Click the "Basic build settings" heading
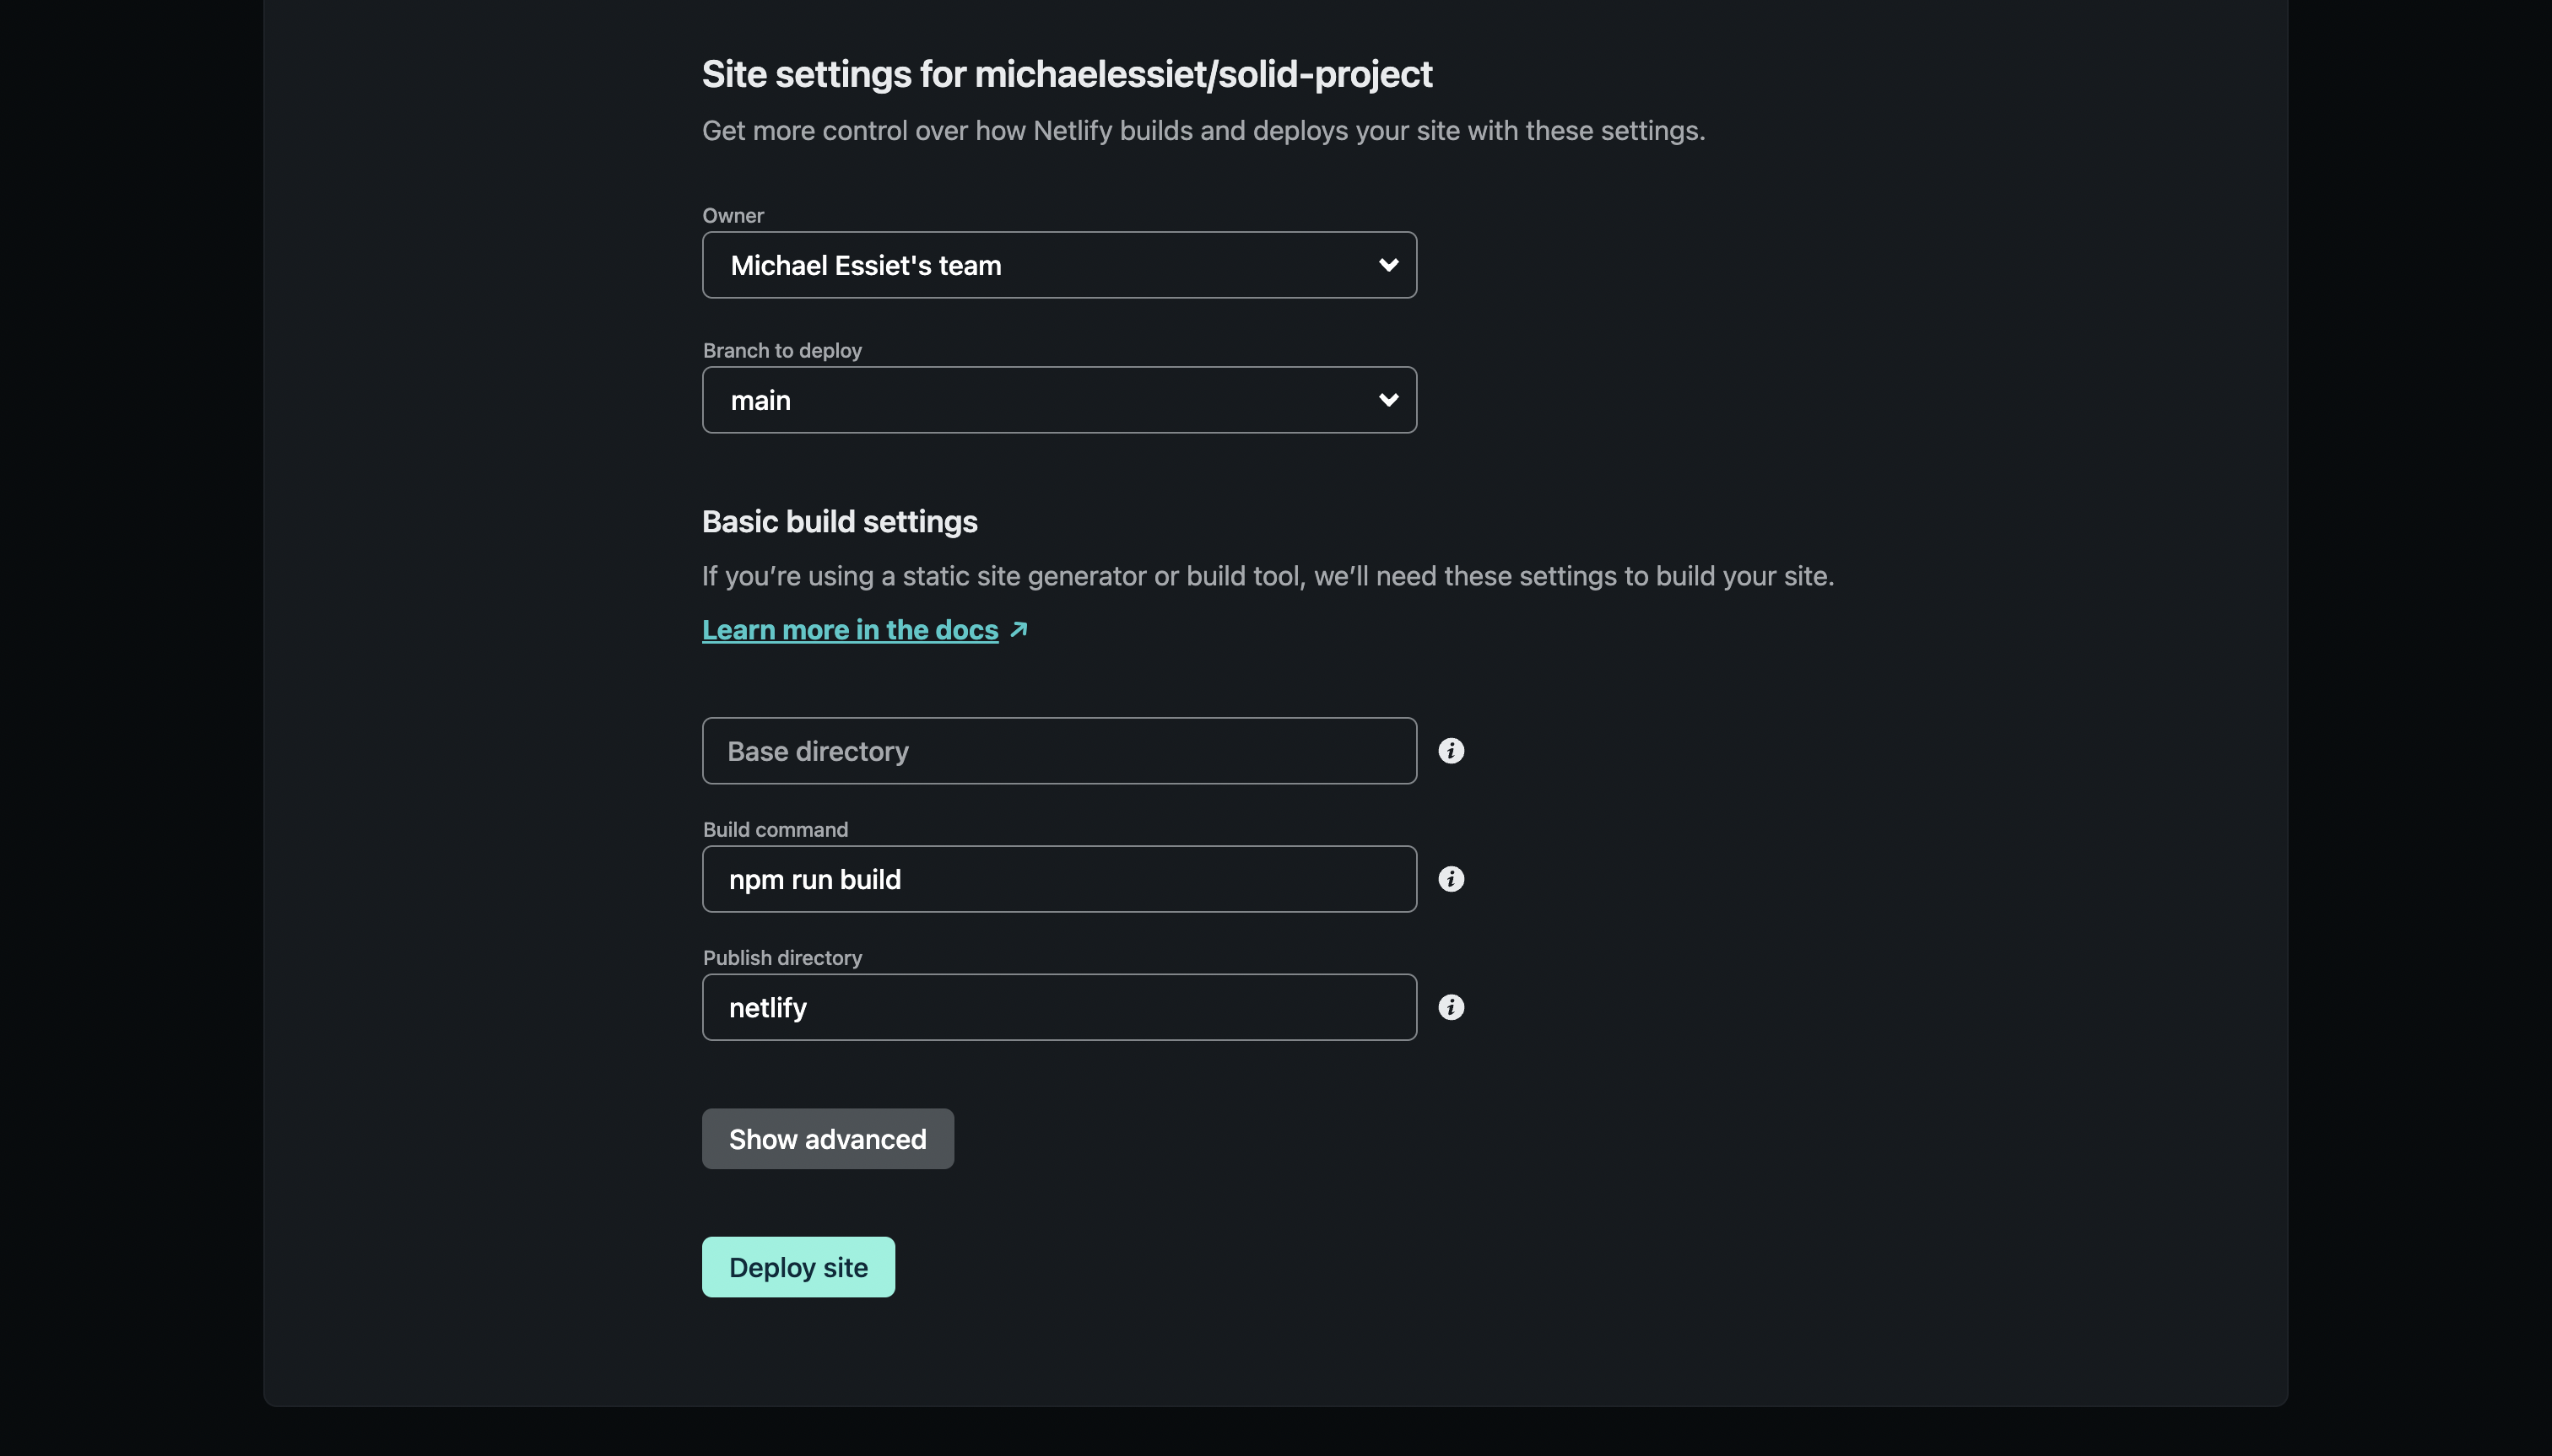 click(840, 522)
